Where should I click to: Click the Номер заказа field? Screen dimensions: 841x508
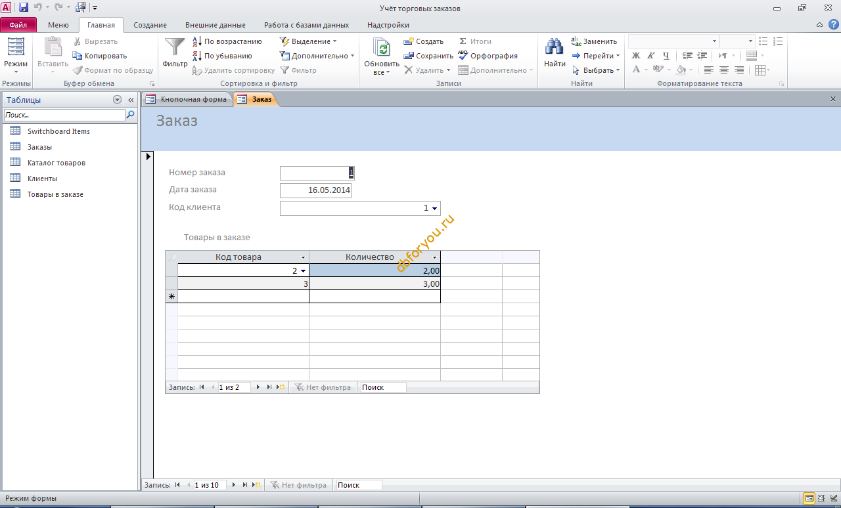tap(317, 173)
